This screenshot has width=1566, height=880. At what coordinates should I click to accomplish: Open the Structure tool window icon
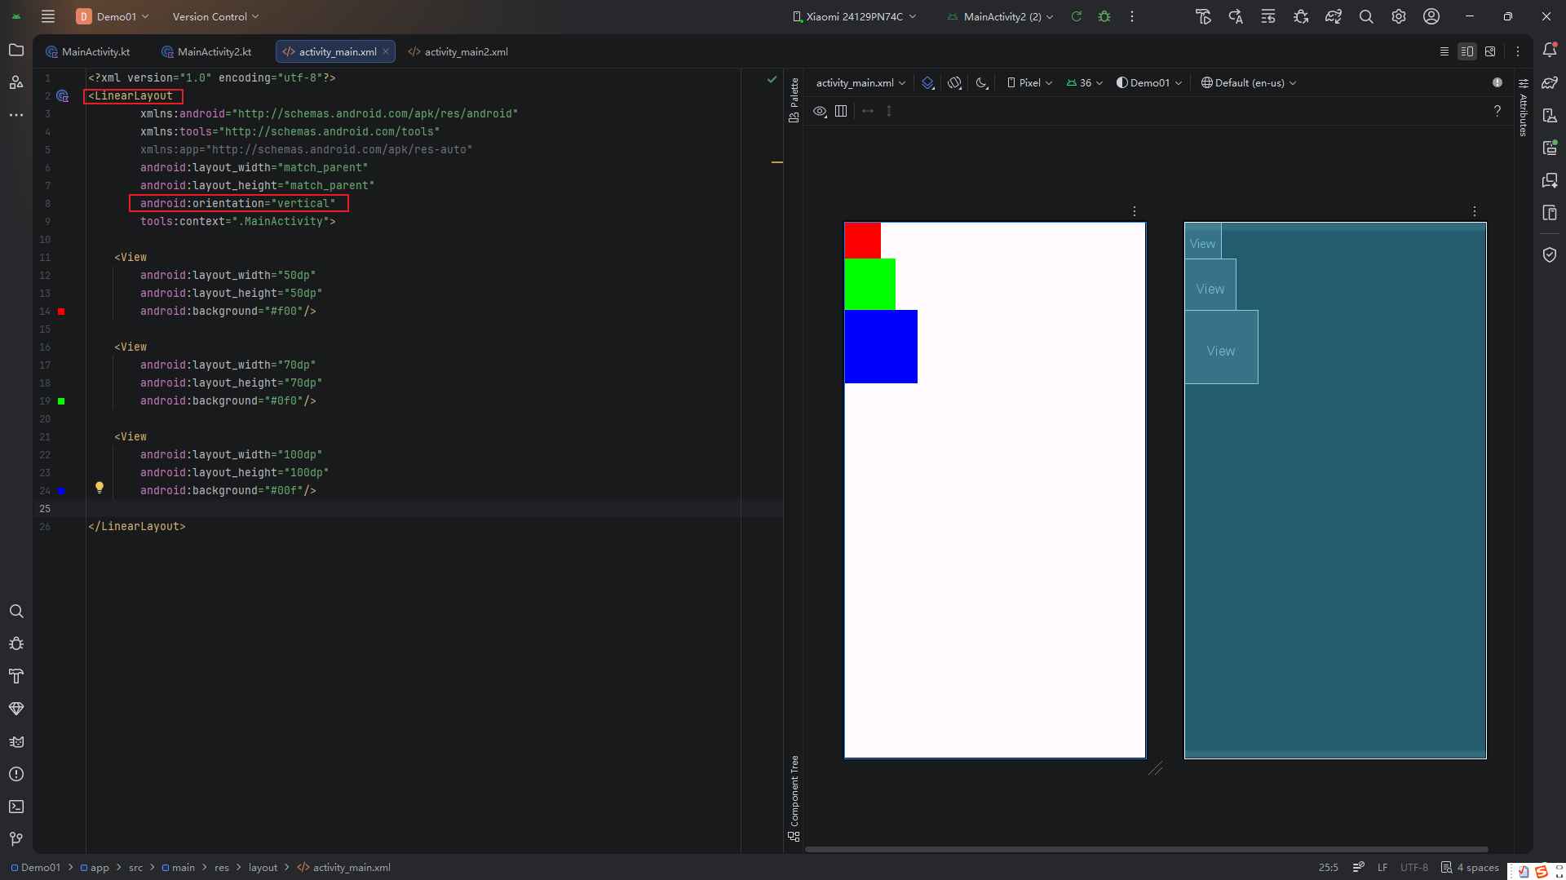(16, 82)
